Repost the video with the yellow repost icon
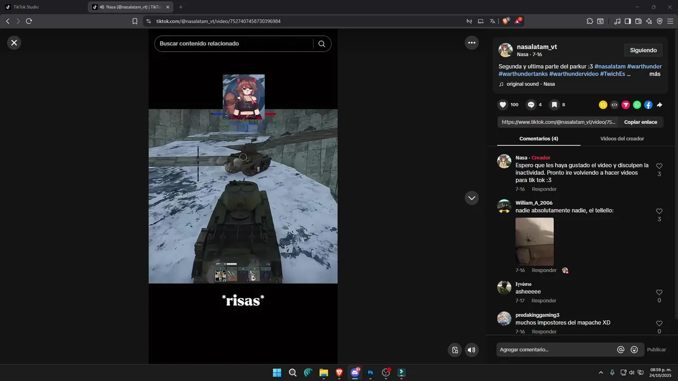 [x=603, y=105]
